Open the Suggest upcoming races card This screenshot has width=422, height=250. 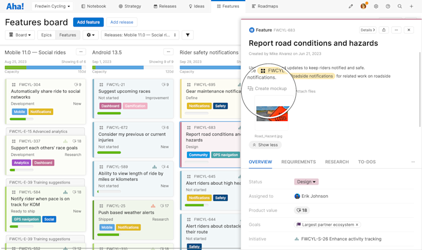(133, 99)
